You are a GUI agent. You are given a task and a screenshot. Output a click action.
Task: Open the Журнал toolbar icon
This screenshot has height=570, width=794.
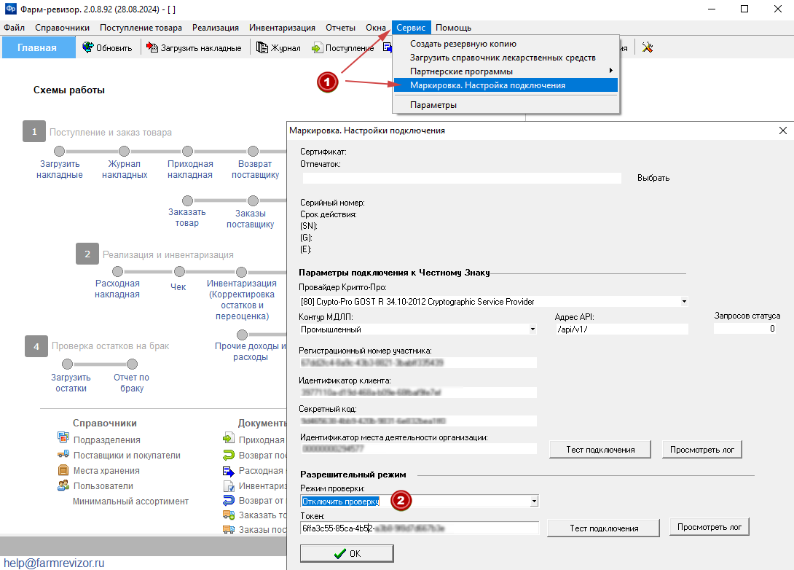point(262,47)
